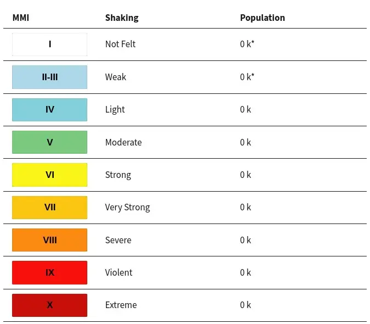370x324 pixels.
Task: Click the orange VIII intensity swatch
Action: point(49,240)
